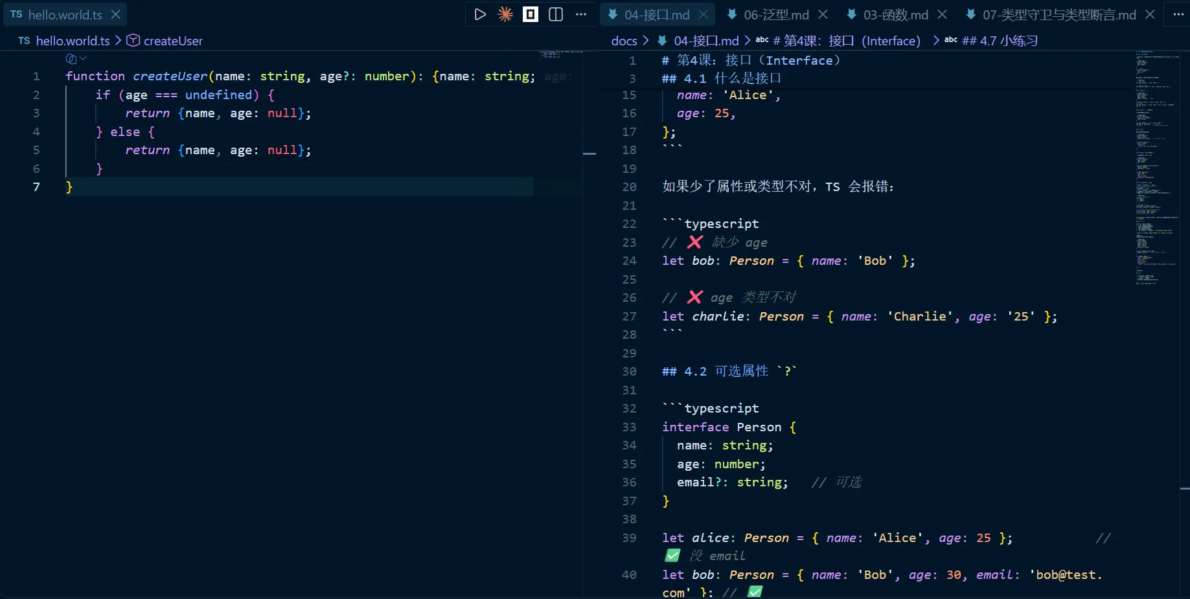This screenshot has width=1190, height=599.
Task: Click '## 4.7 小练习' breadcrumb item
Action: [x=1000, y=41]
